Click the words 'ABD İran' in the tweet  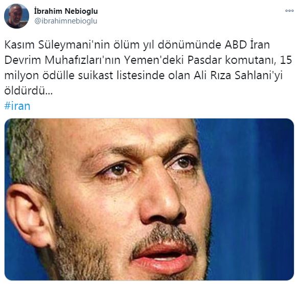247,45
